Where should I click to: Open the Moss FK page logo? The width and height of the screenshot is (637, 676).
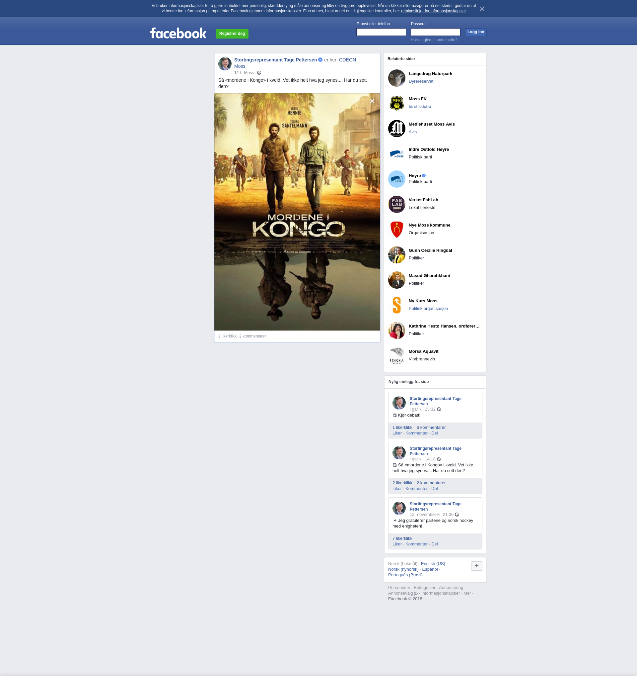click(x=396, y=103)
